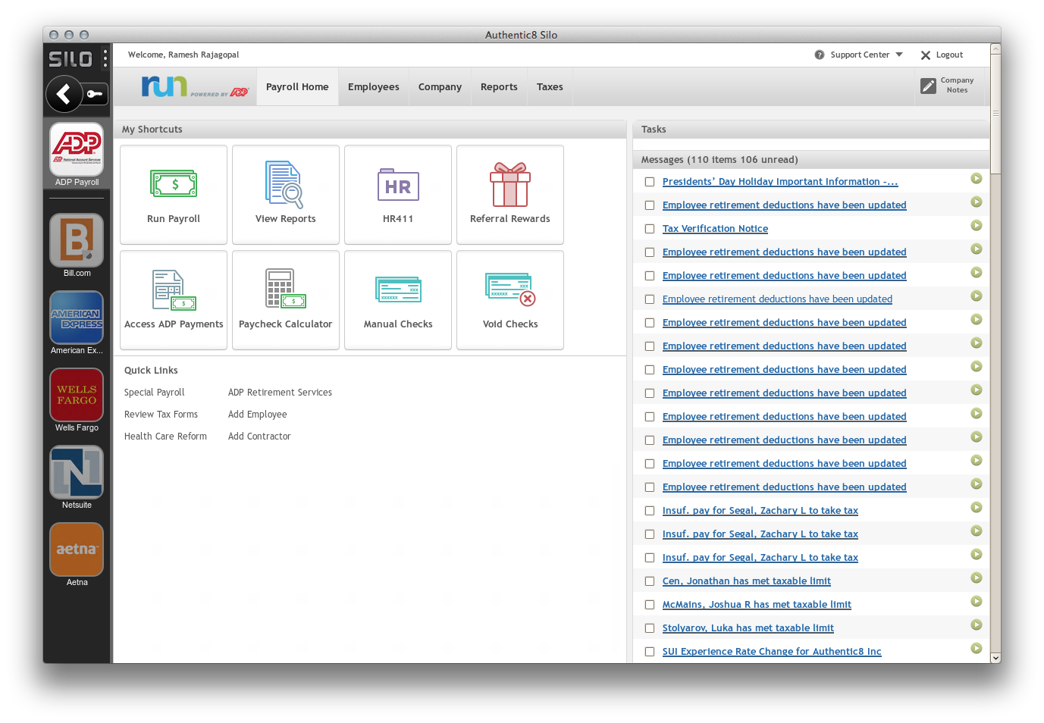The height and width of the screenshot is (723, 1044).
Task: Tick the unread-read Employee retirement deductions checkbox
Action: [x=650, y=299]
